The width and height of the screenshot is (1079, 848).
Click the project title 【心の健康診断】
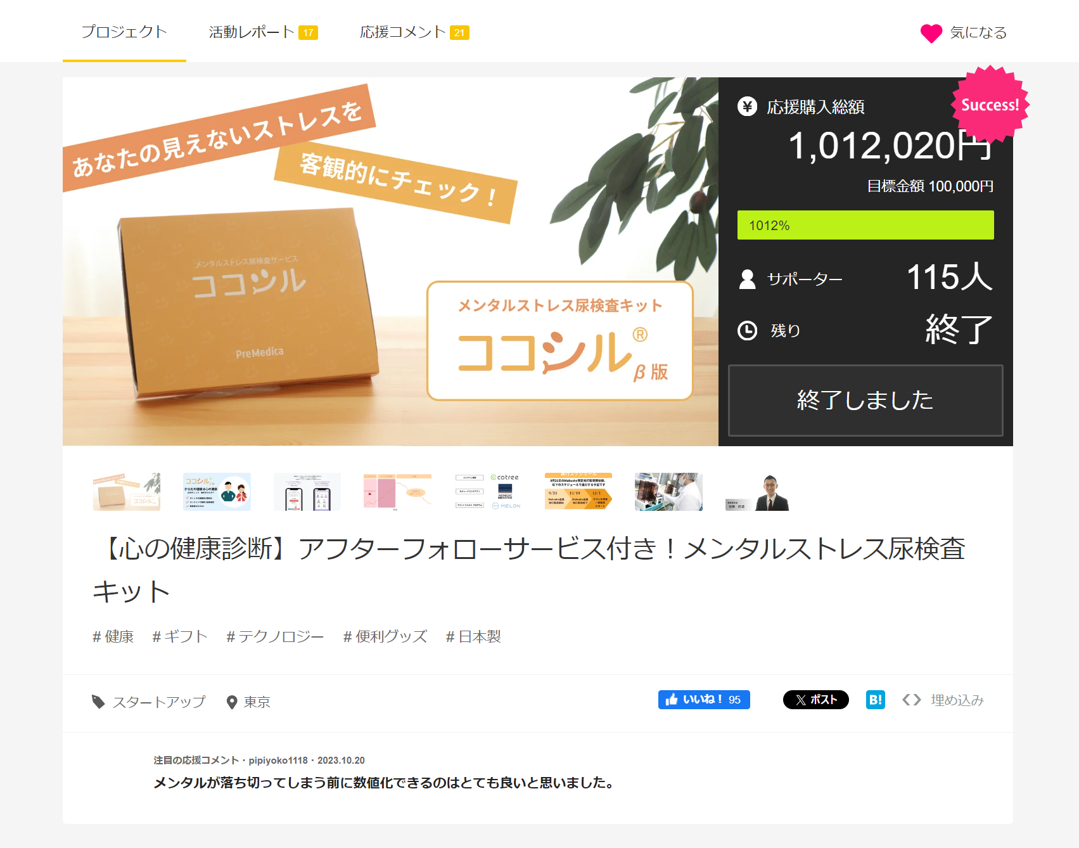530,570
